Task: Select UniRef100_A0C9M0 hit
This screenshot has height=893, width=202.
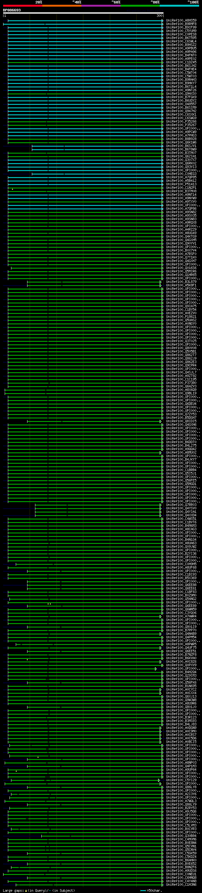Action: (181, 731)
